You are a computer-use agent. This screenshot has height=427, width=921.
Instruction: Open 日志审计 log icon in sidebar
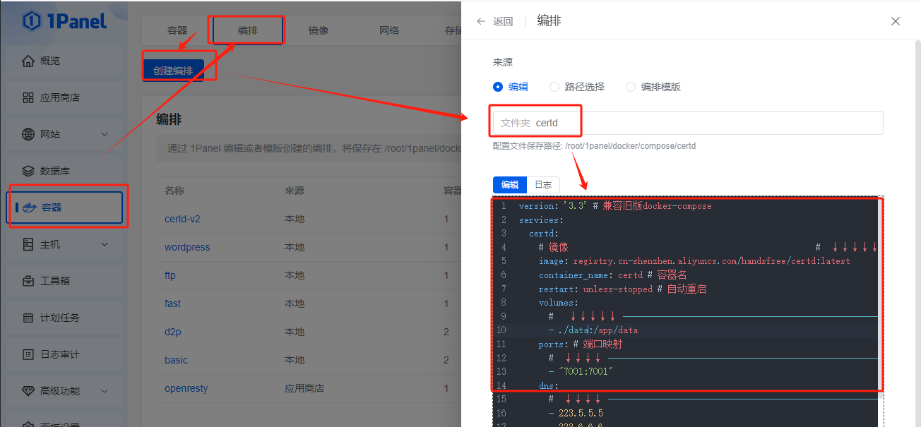pos(28,354)
